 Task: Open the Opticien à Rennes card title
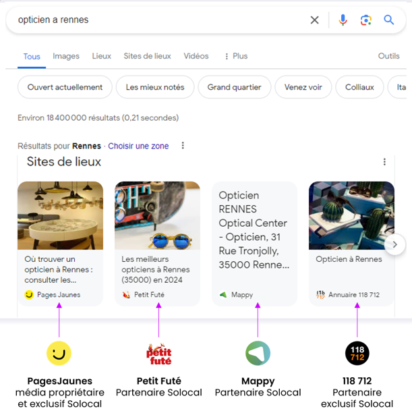[x=349, y=259]
